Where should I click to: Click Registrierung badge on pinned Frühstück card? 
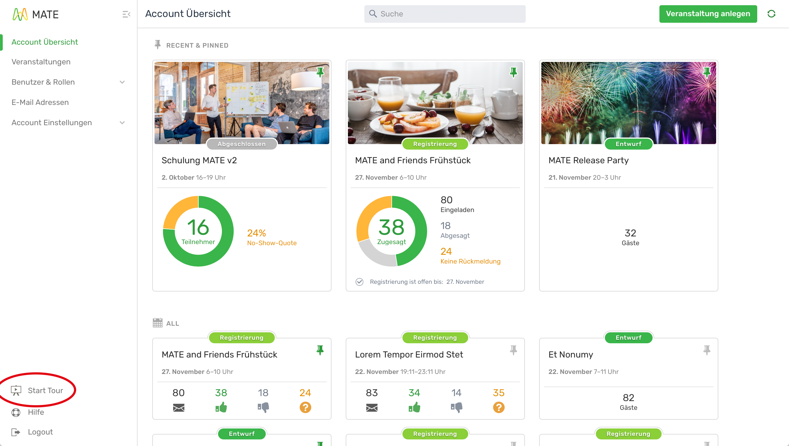435,144
